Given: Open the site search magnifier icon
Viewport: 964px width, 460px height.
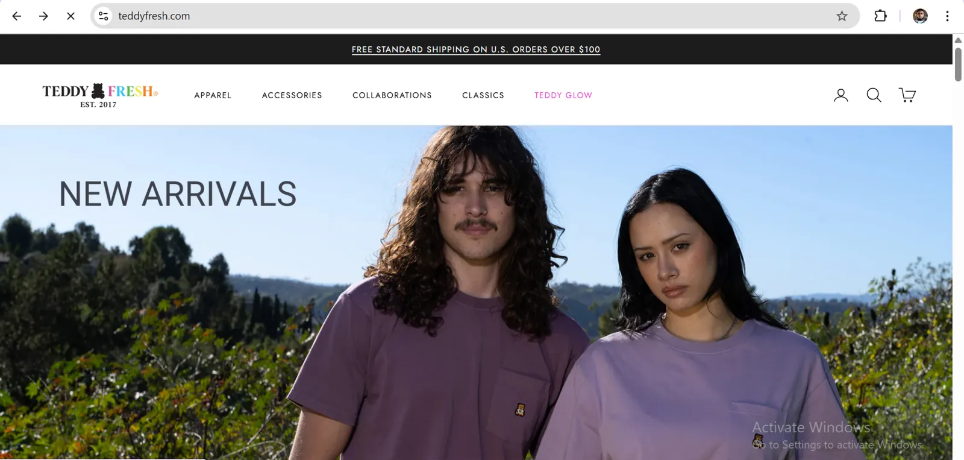Looking at the screenshot, I should (x=874, y=95).
